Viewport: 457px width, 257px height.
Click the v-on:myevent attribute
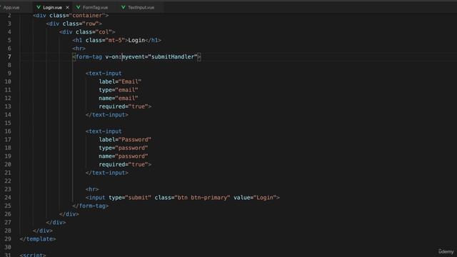(x=125, y=56)
